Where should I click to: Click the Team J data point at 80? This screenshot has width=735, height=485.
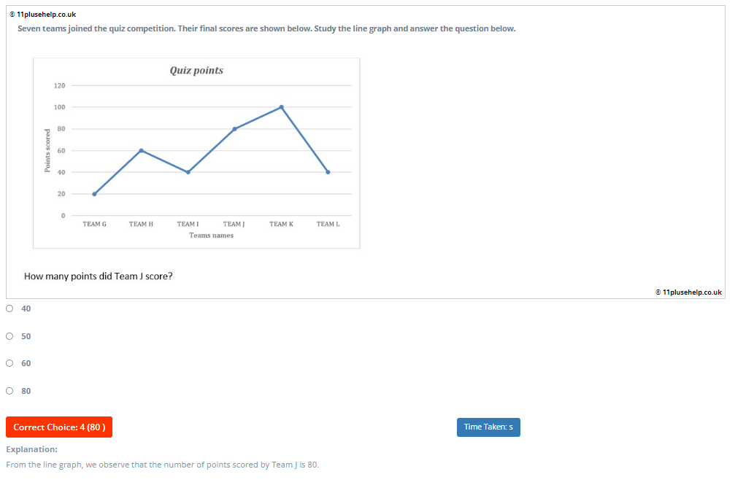coord(234,129)
